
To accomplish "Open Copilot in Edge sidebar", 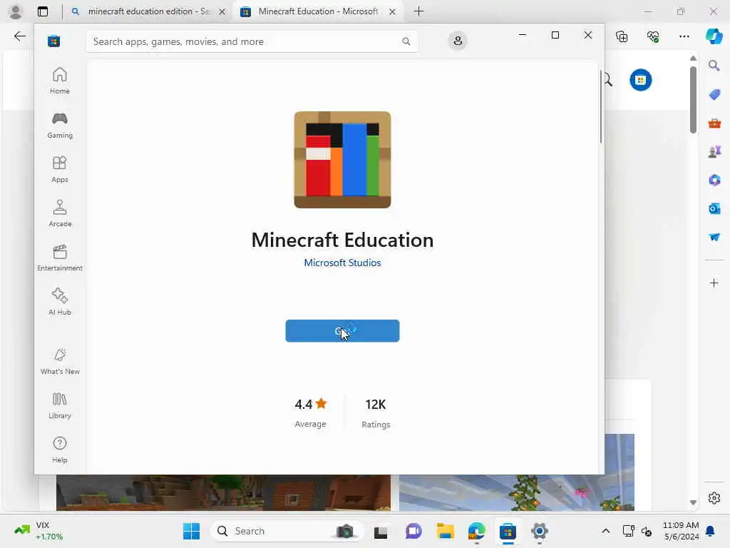I will (x=714, y=36).
